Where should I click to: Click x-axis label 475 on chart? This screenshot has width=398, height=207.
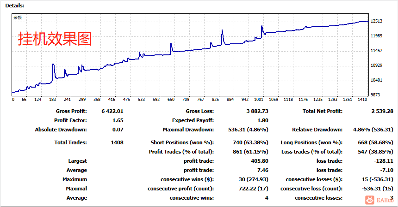(126, 100)
